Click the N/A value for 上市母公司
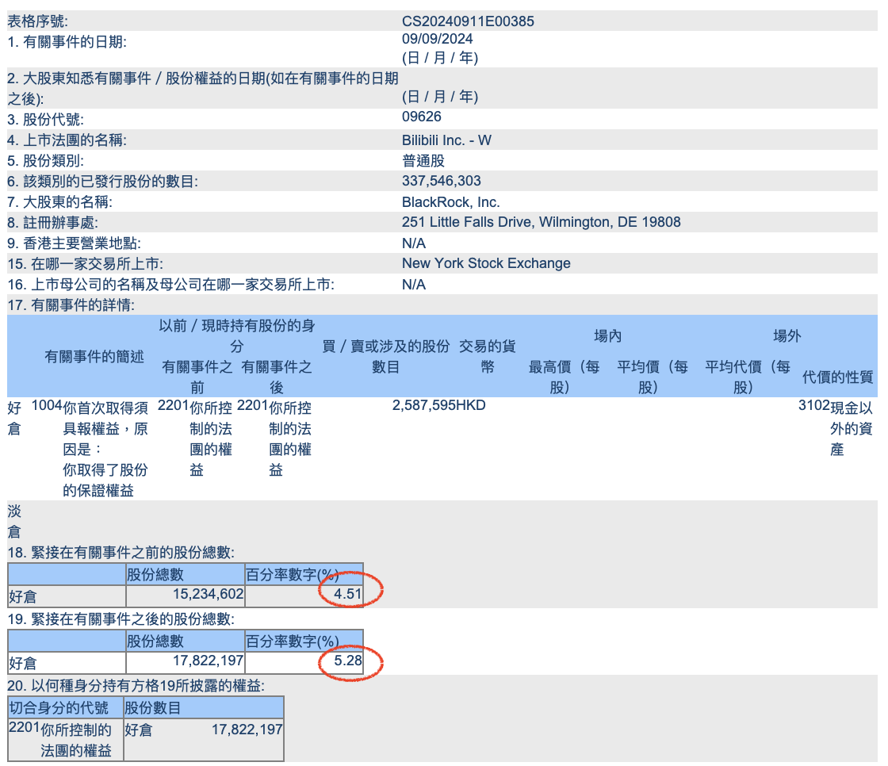Viewport: 888px width, 766px height. [x=414, y=285]
